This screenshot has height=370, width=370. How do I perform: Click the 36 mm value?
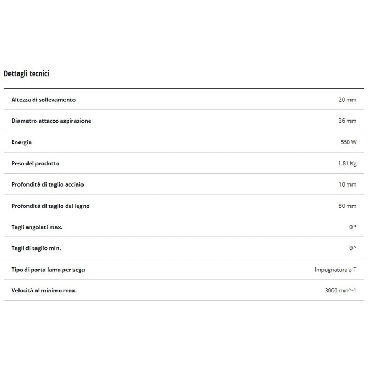coord(347,121)
